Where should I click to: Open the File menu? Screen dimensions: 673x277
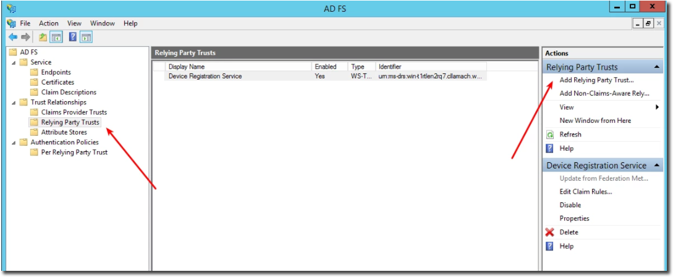25,23
